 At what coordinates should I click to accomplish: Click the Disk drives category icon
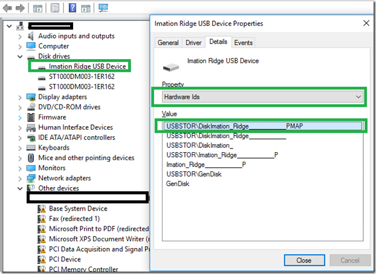(x=31, y=57)
